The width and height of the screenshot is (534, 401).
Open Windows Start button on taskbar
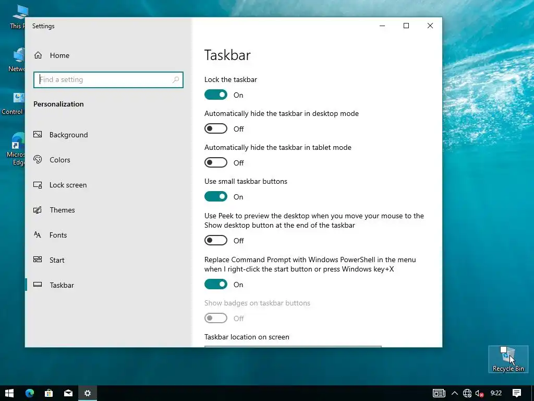pos(9,393)
